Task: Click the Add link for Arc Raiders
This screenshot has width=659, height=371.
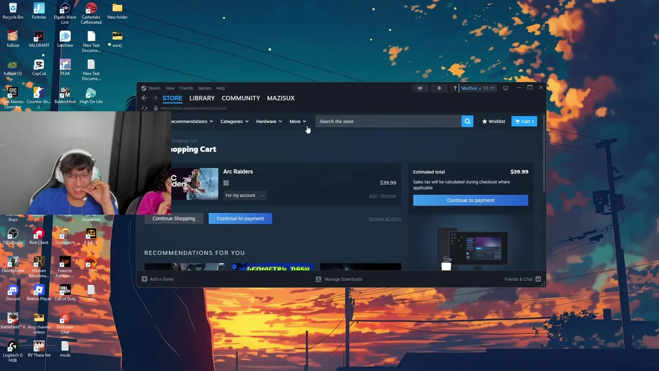Action: tap(373, 196)
